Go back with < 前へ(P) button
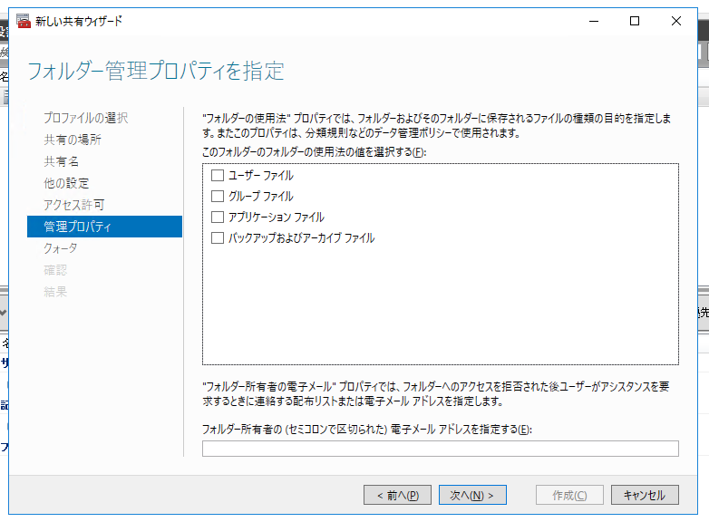709x522 pixels. 397,495
